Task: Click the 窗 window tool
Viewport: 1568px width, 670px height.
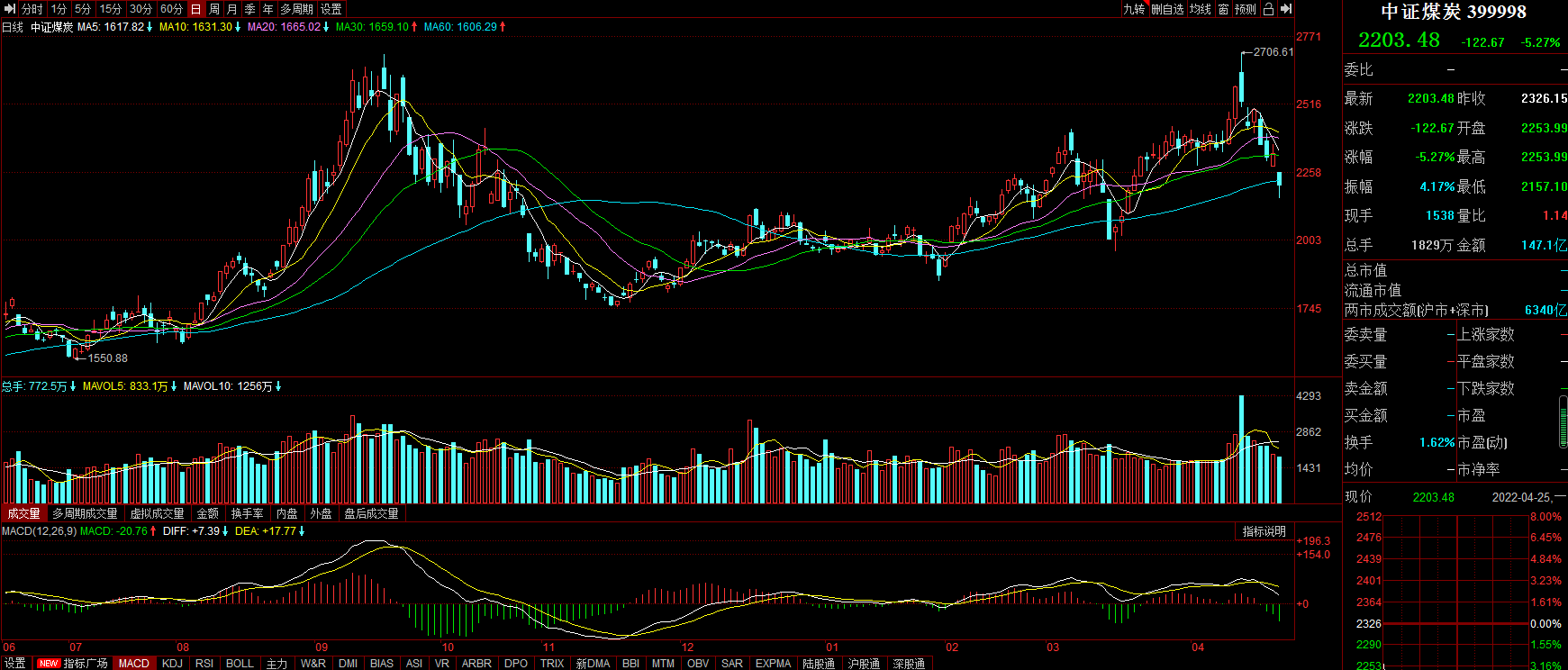Action: pyautogui.click(x=1223, y=9)
